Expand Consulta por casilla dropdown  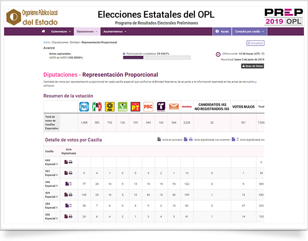pyautogui.click(x=249, y=32)
